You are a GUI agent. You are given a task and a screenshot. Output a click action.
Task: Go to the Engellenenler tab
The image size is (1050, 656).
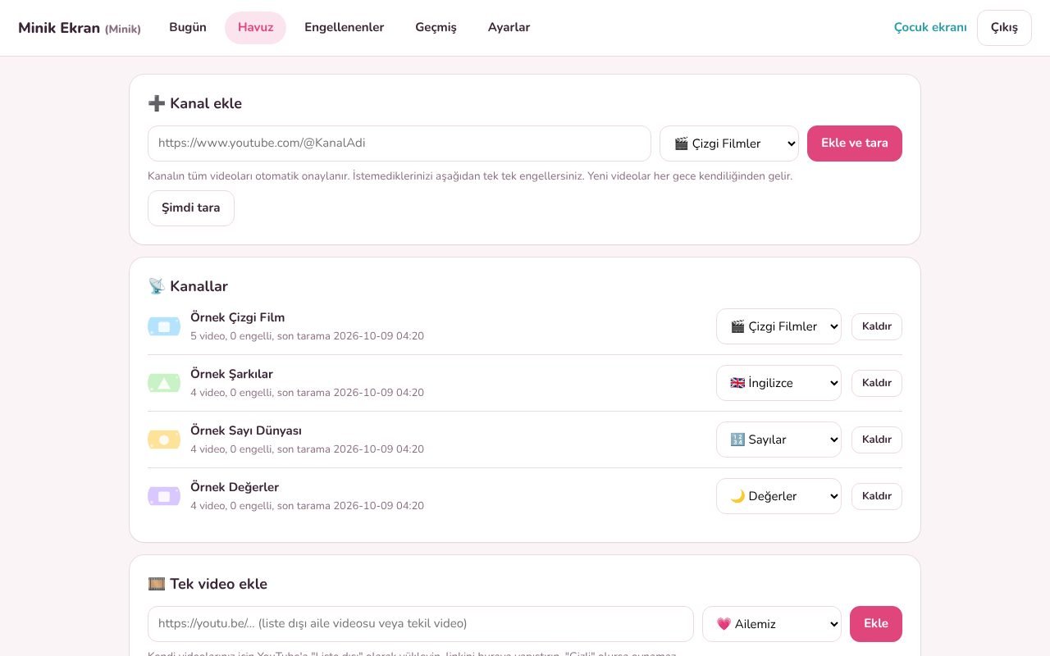coord(344,27)
